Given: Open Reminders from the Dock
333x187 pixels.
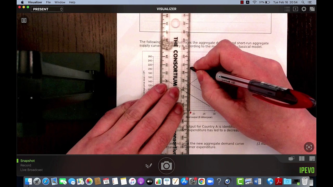Looking at the screenshot, I should tap(115, 181).
